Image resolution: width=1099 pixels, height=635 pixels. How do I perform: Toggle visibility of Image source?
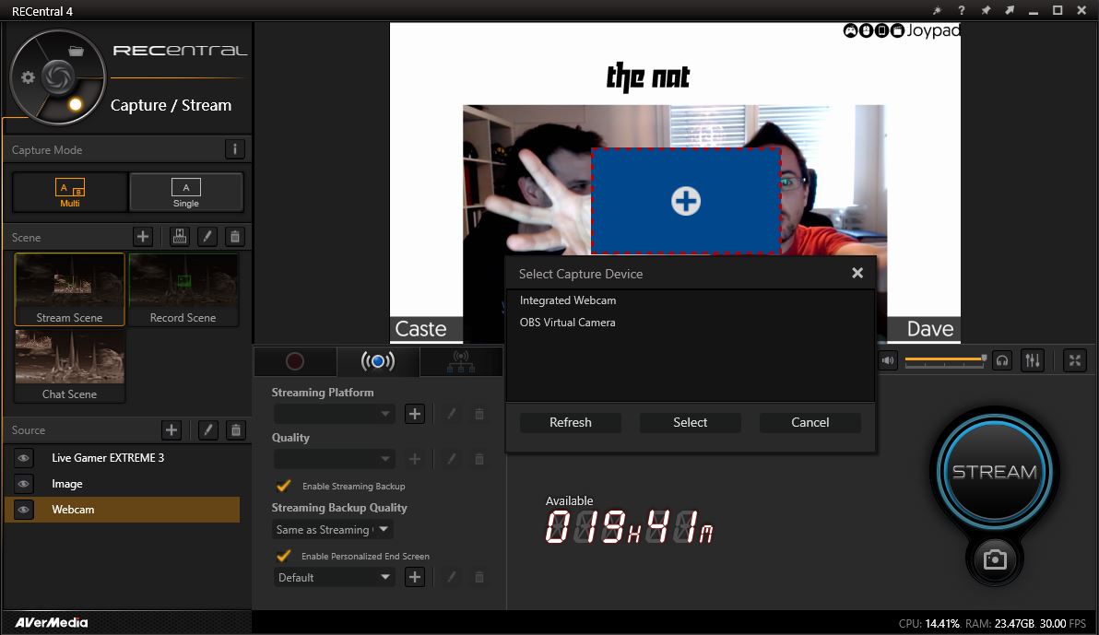(23, 484)
